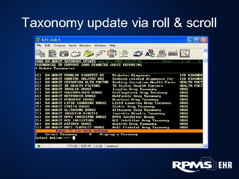
Task: Open the File menu
Action: pyautogui.click(x=39, y=45)
